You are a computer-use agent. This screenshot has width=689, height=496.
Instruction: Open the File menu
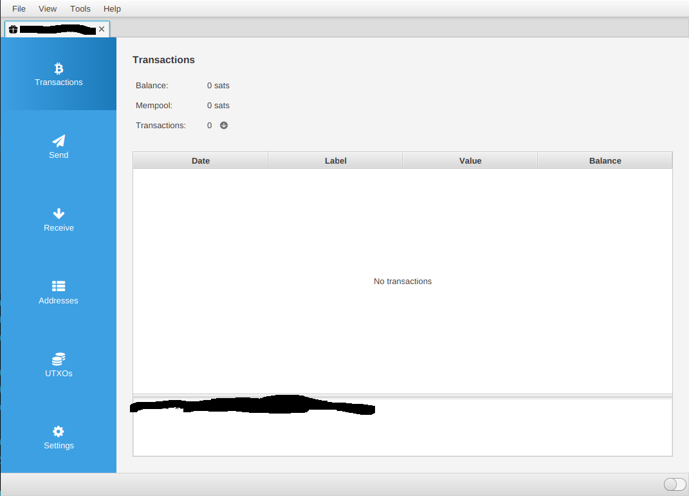tap(19, 8)
